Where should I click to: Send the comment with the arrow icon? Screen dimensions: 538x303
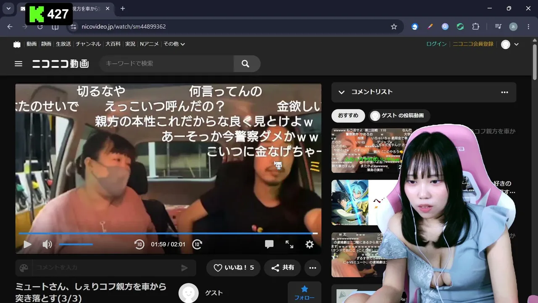[184, 268]
